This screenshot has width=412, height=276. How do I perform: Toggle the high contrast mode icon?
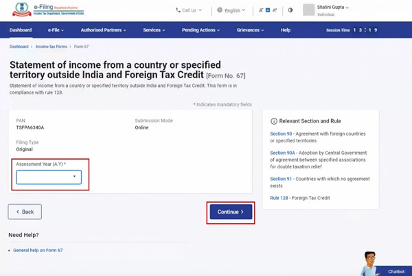[290, 10]
